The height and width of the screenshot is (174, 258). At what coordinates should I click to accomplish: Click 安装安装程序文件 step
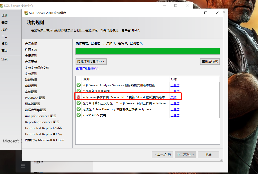click(37, 68)
